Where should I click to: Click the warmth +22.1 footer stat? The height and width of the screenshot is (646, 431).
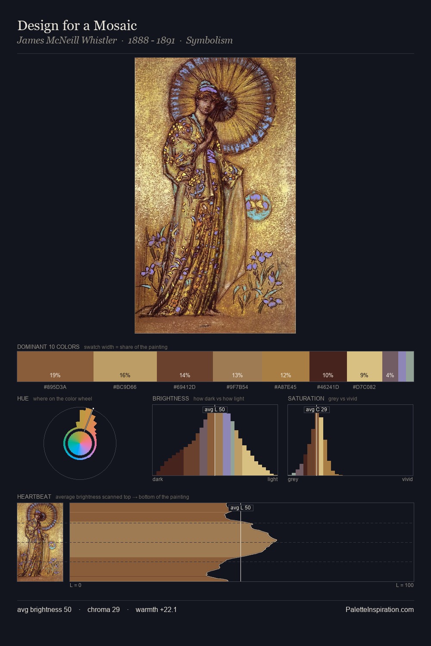156,609
